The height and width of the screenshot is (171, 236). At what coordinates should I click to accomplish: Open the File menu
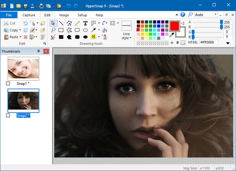tap(9, 15)
